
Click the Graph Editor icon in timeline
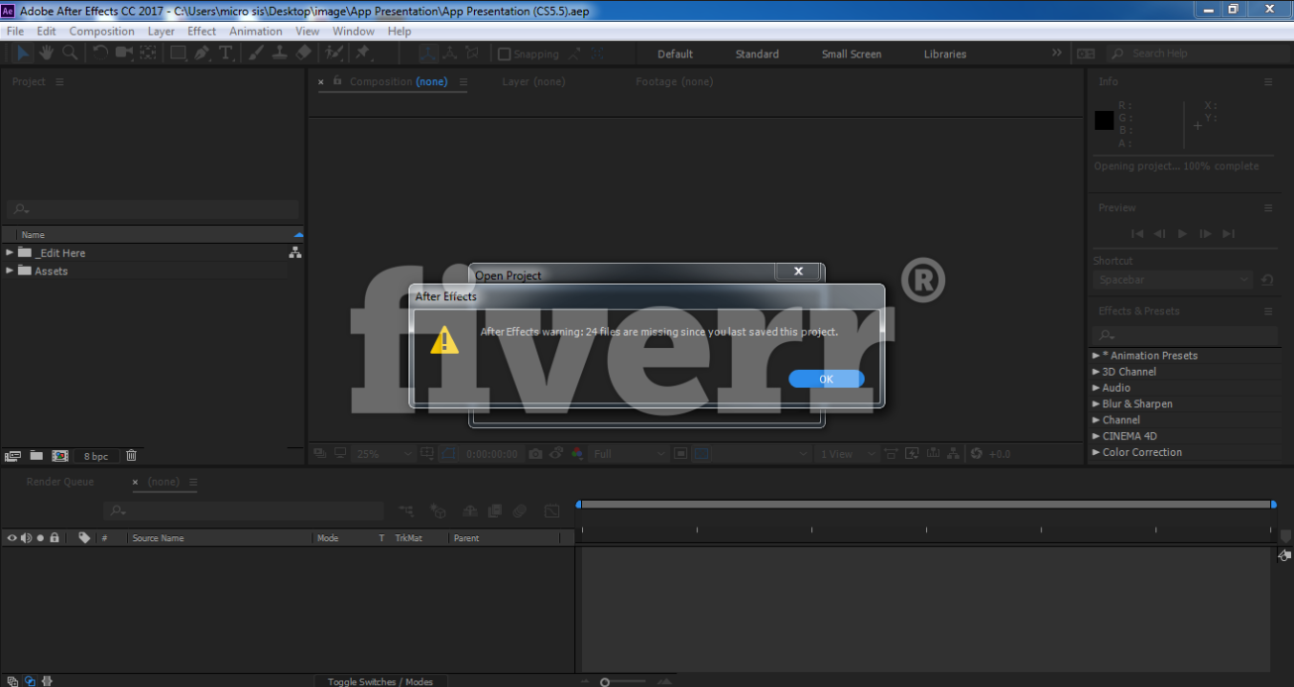pyautogui.click(x=552, y=511)
